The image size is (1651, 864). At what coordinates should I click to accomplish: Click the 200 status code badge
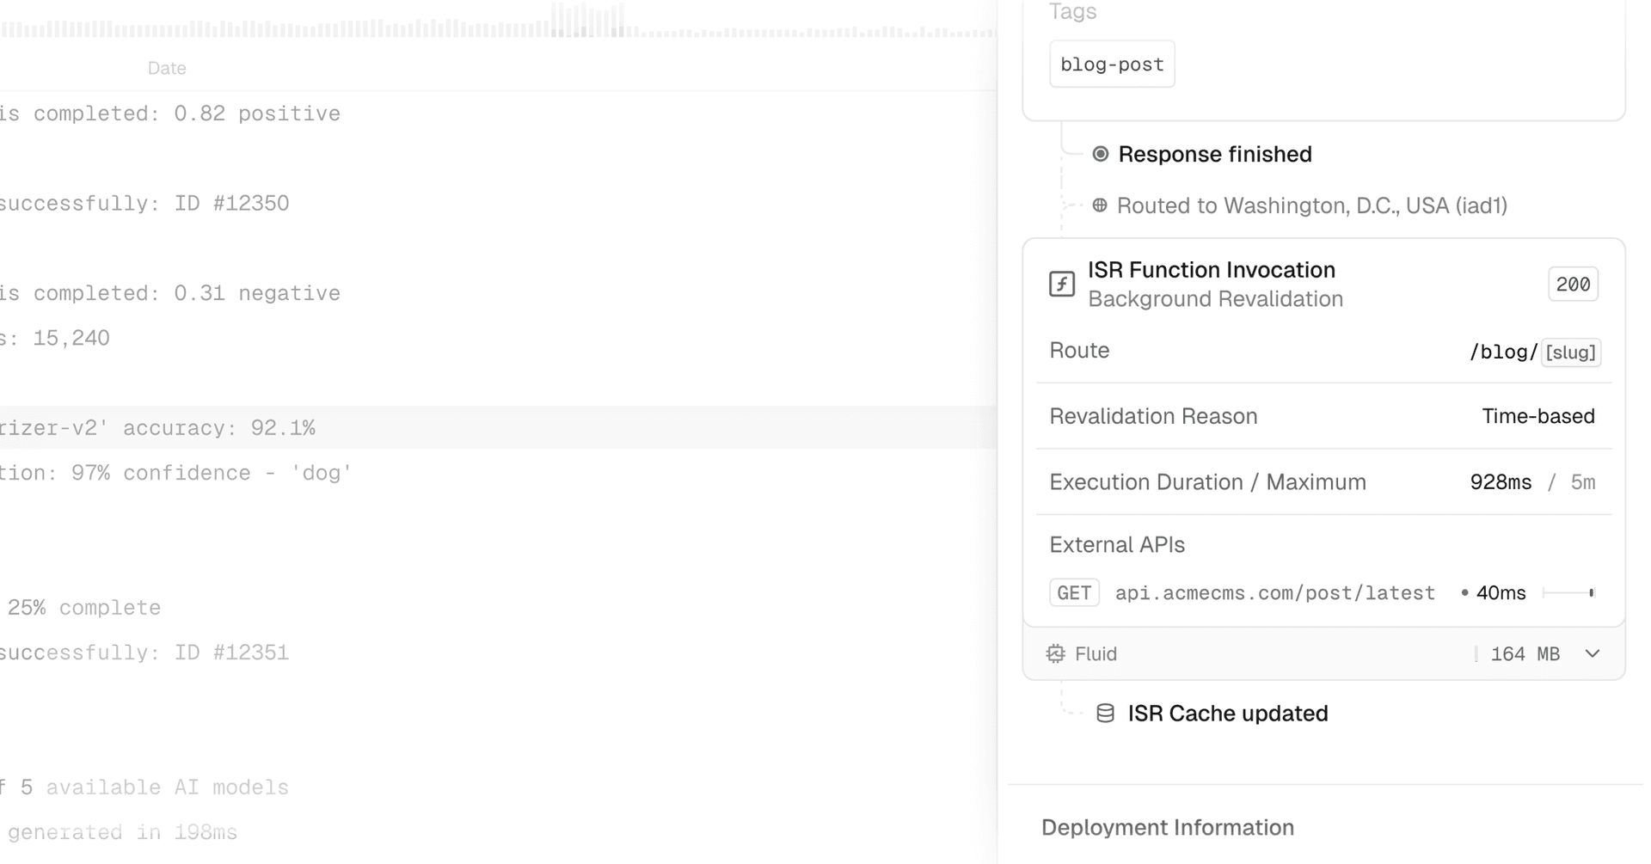pyautogui.click(x=1573, y=285)
